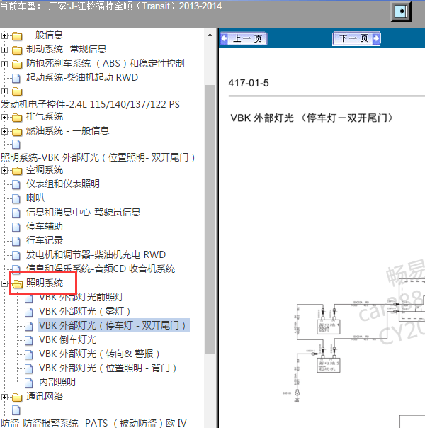Click folder icon beside 空调系统

[17, 171]
